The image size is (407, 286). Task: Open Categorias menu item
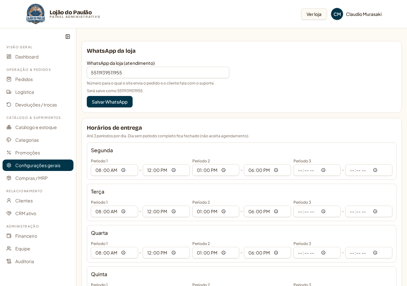(38, 140)
